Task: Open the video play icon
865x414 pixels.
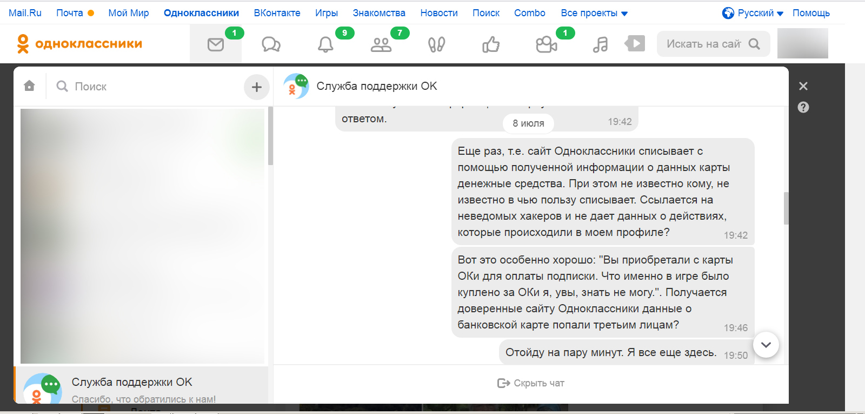Action: click(x=635, y=43)
